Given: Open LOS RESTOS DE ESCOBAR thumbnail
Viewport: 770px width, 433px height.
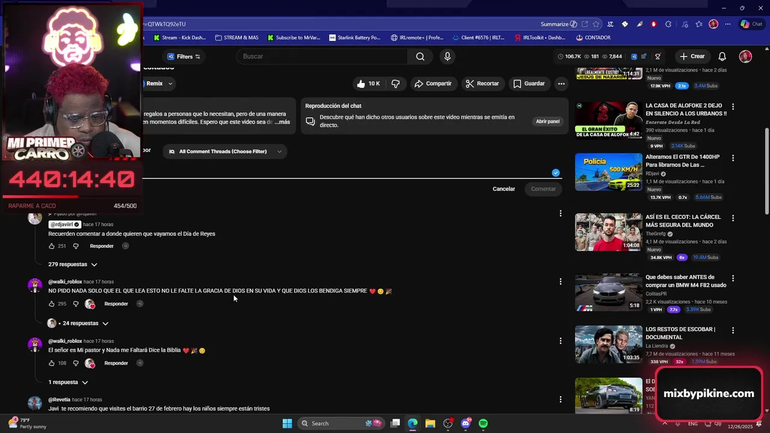Looking at the screenshot, I should [x=609, y=345].
